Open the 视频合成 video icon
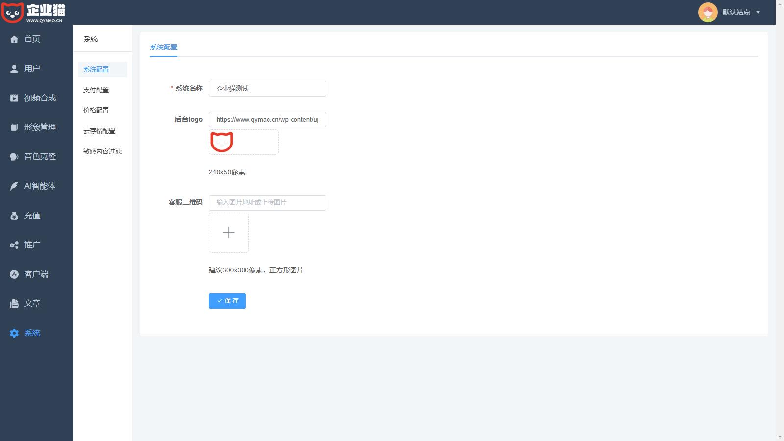The image size is (784, 441). click(14, 98)
